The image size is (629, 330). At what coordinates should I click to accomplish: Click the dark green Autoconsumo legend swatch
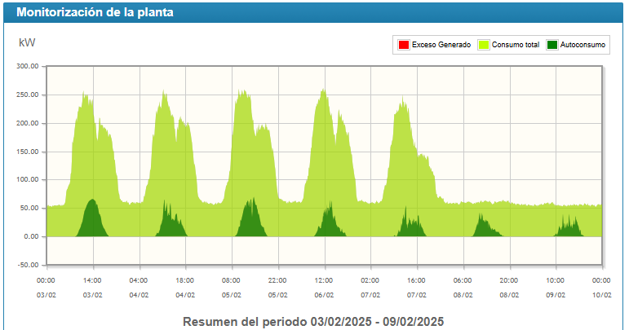click(553, 45)
